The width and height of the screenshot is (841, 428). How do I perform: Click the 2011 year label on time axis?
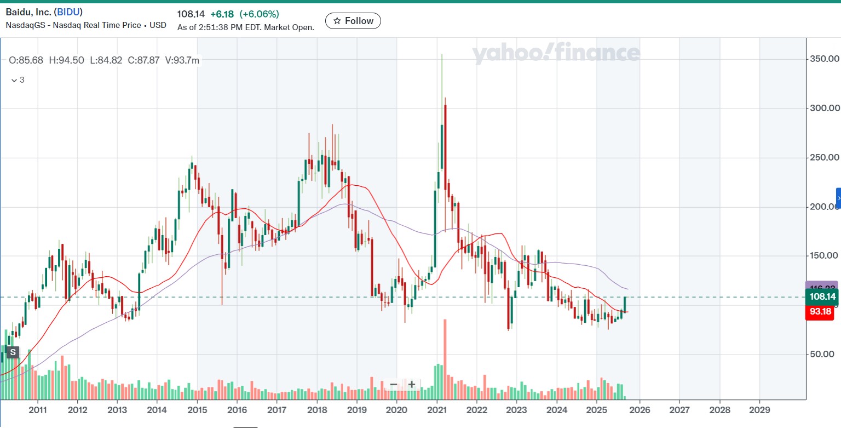[37, 410]
